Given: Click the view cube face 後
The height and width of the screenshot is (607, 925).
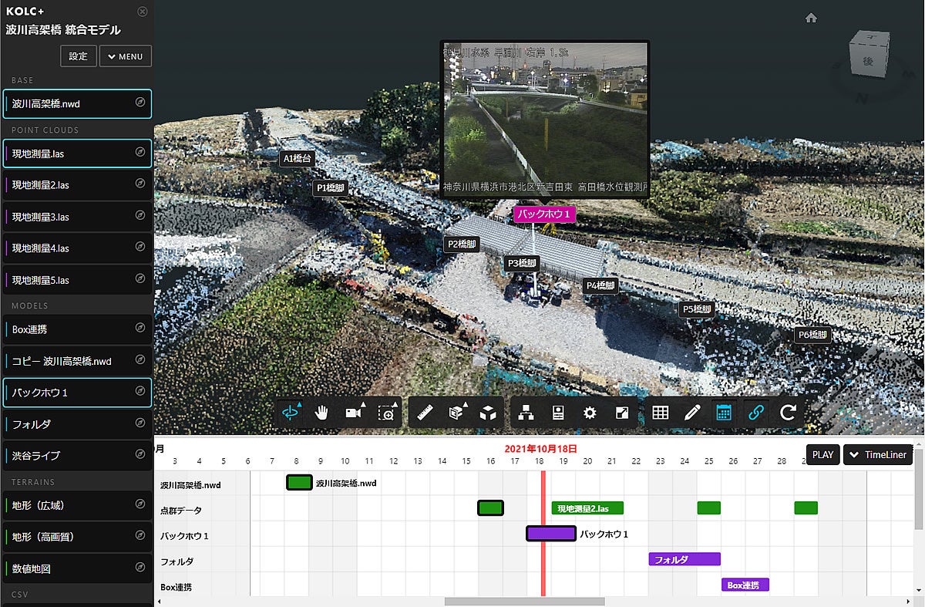Looking at the screenshot, I should pos(868,61).
